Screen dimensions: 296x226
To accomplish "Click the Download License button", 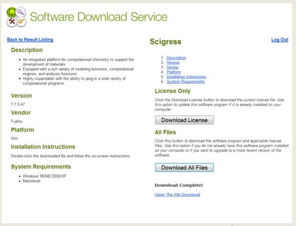I will tap(185, 120).
